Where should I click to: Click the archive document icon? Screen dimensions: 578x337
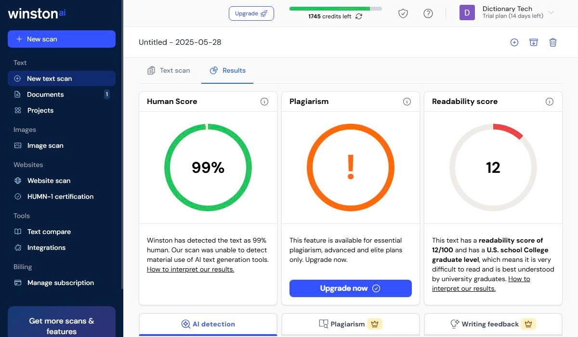534,42
